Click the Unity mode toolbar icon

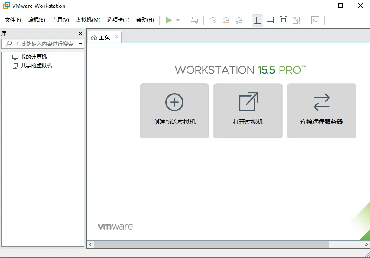(296, 20)
